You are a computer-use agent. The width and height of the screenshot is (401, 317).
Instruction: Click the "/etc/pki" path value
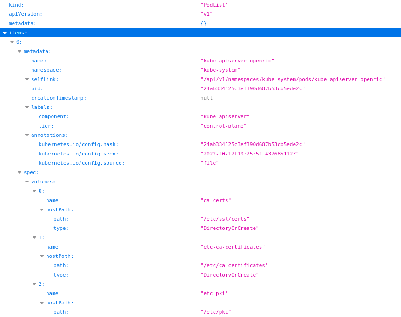click(215, 312)
